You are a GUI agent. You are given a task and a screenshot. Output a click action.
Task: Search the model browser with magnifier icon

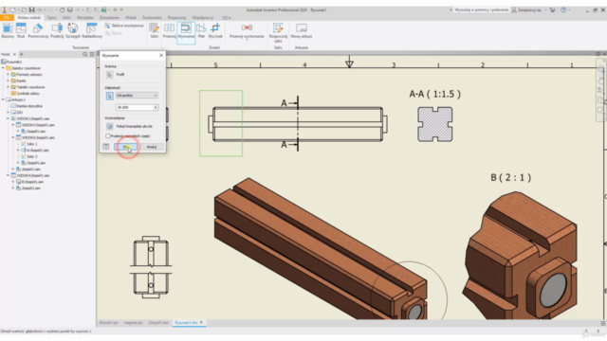[84, 55]
